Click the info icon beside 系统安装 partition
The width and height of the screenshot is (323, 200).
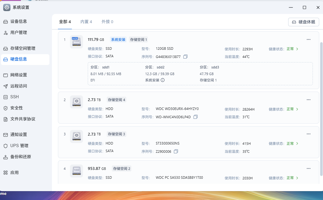click(x=163, y=80)
